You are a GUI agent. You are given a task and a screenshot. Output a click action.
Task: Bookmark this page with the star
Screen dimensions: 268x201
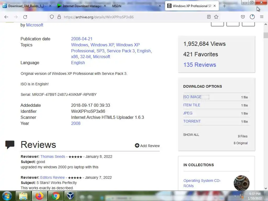coord(216,17)
